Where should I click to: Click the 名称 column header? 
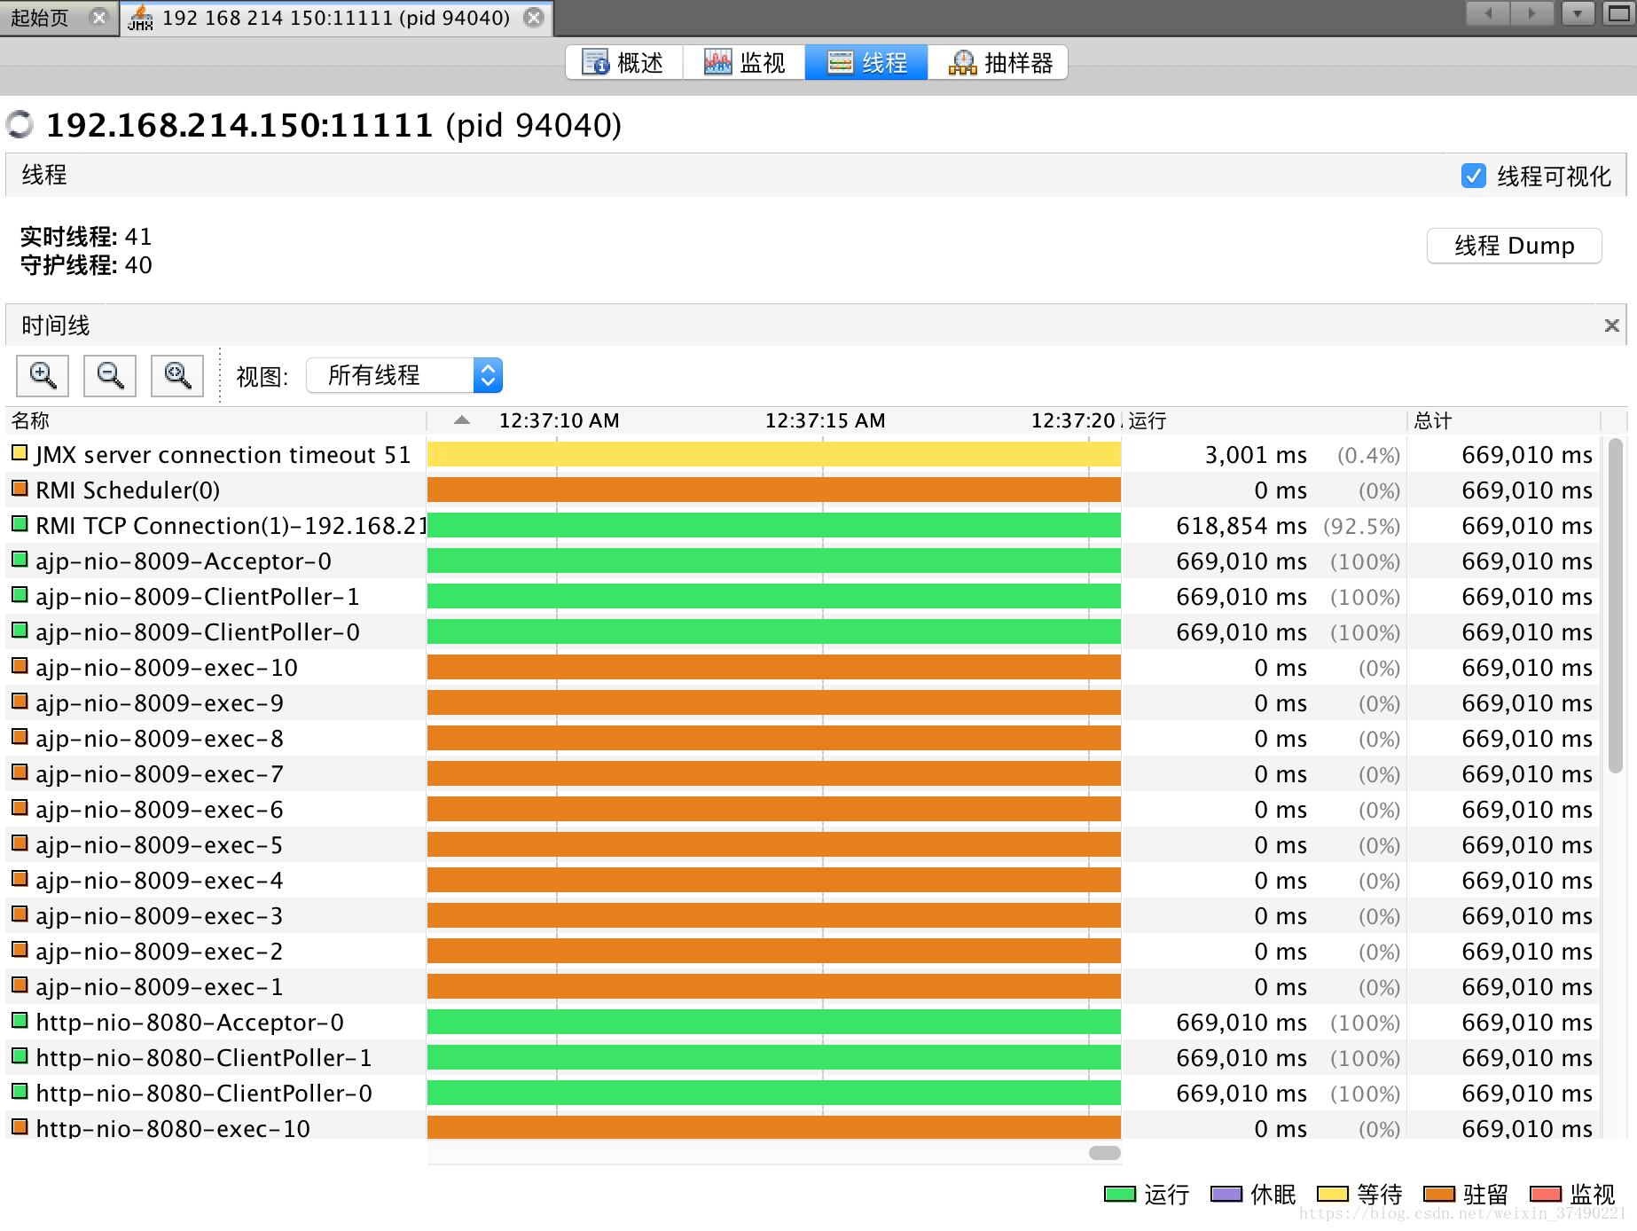tap(216, 420)
